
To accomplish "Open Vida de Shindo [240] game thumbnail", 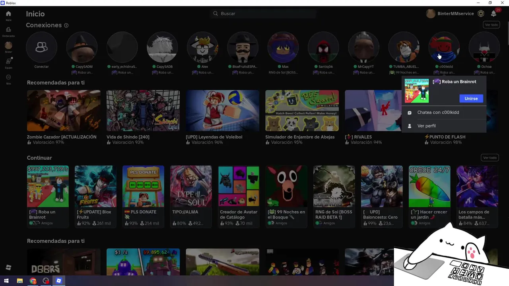I will tap(143, 110).
